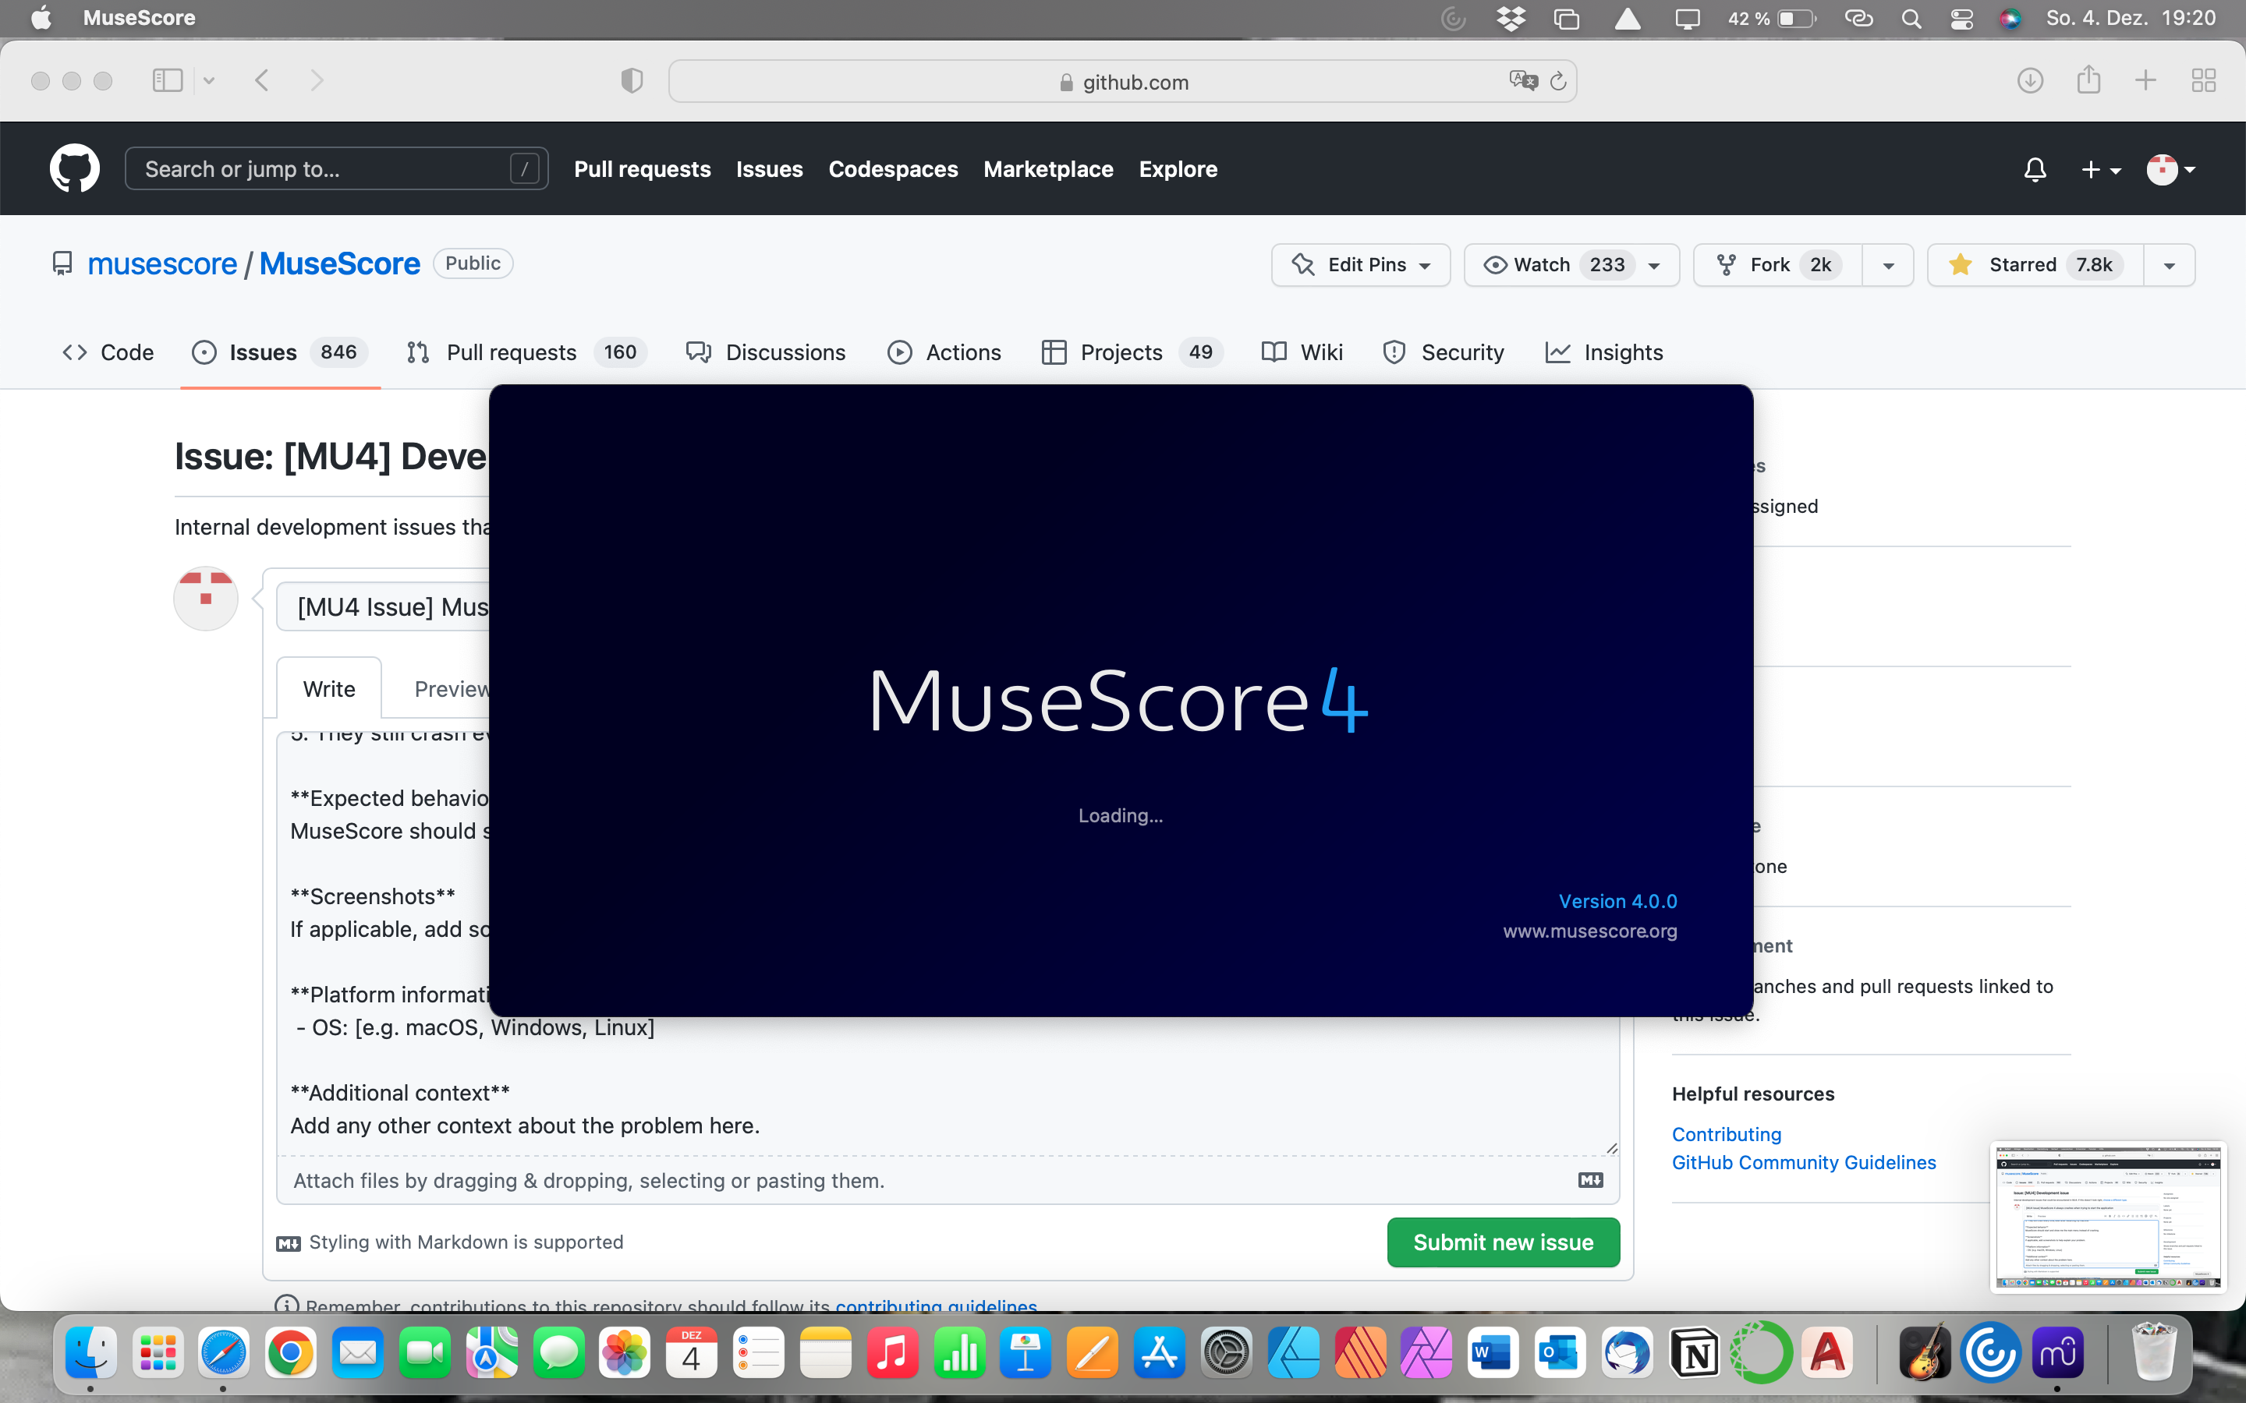Open Notion from the Dock
This screenshot has width=2246, height=1403.
[1695, 1353]
